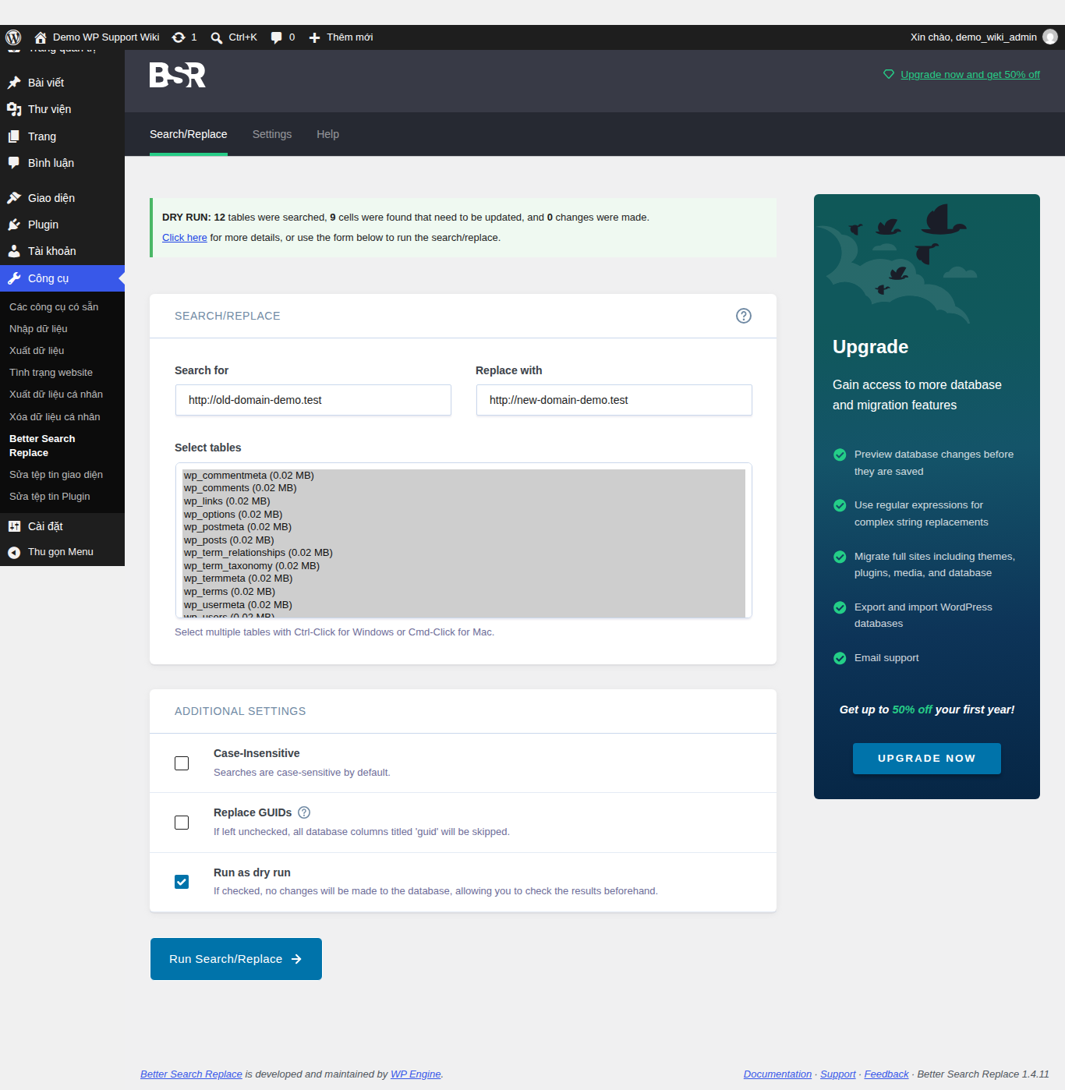This screenshot has width=1065, height=1090.
Task: Select wp_links table in list
Action: (464, 501)
